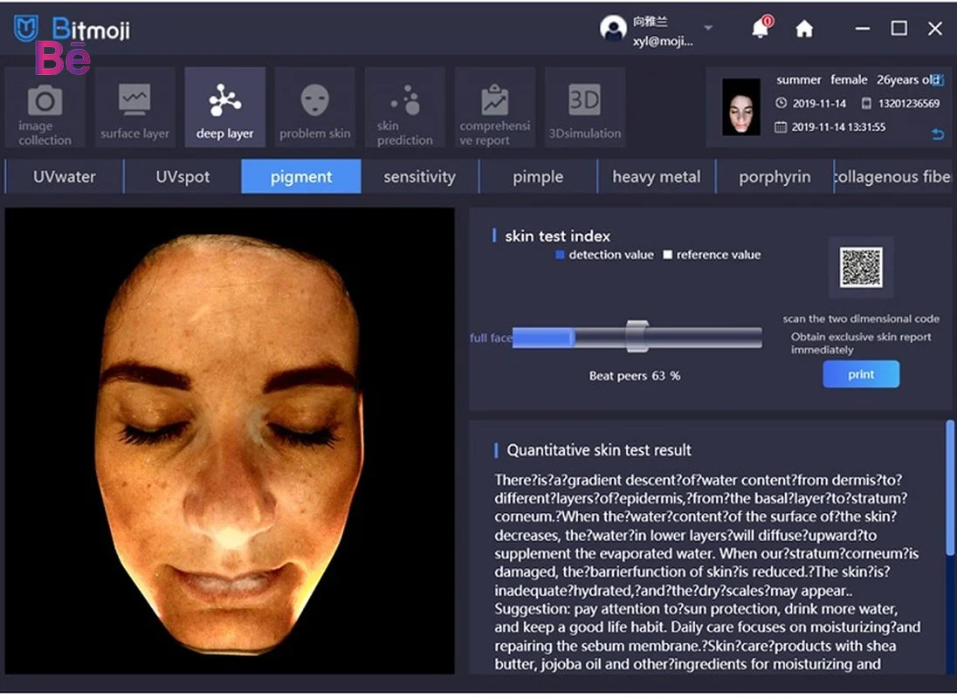Switch to the UVspot tab
The image size is (957, 698).
pyautogui.click(x=182, y=176)
